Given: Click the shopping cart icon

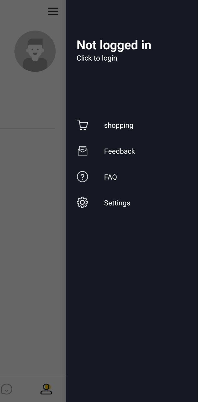Looking at the screenshot, I should click(x=83, y=125).
